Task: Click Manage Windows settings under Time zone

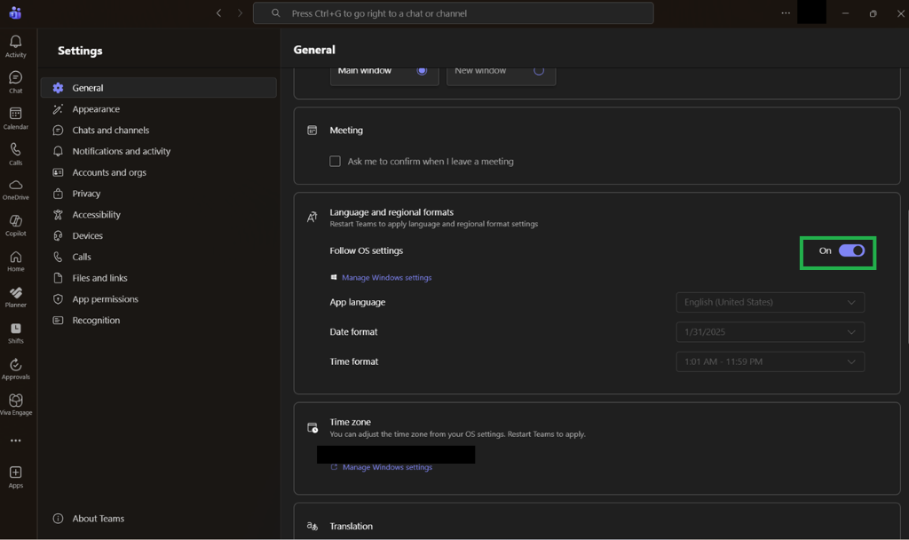Action: [387, 467]
